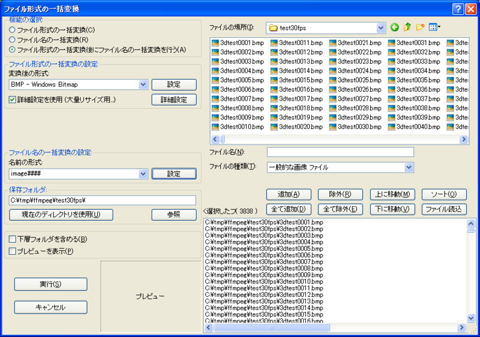Image resolution: width=480 pixels, height=337 pixels.
Task: Create new folder icon
Action: tap(420, 28)
